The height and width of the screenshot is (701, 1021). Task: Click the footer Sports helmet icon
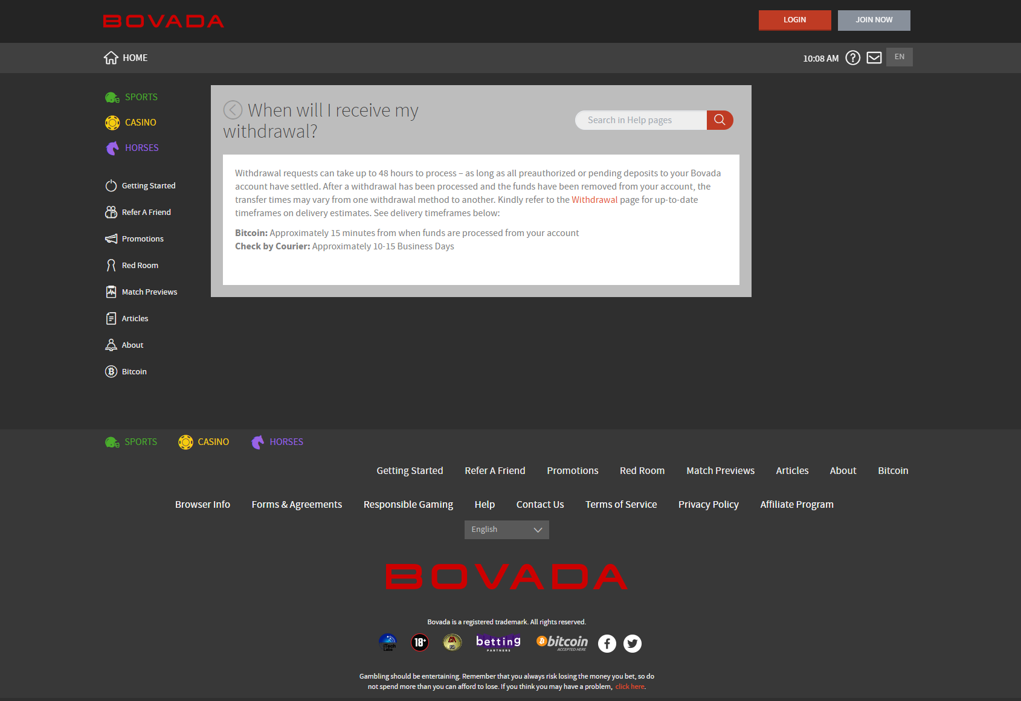[x=112, y=442]
